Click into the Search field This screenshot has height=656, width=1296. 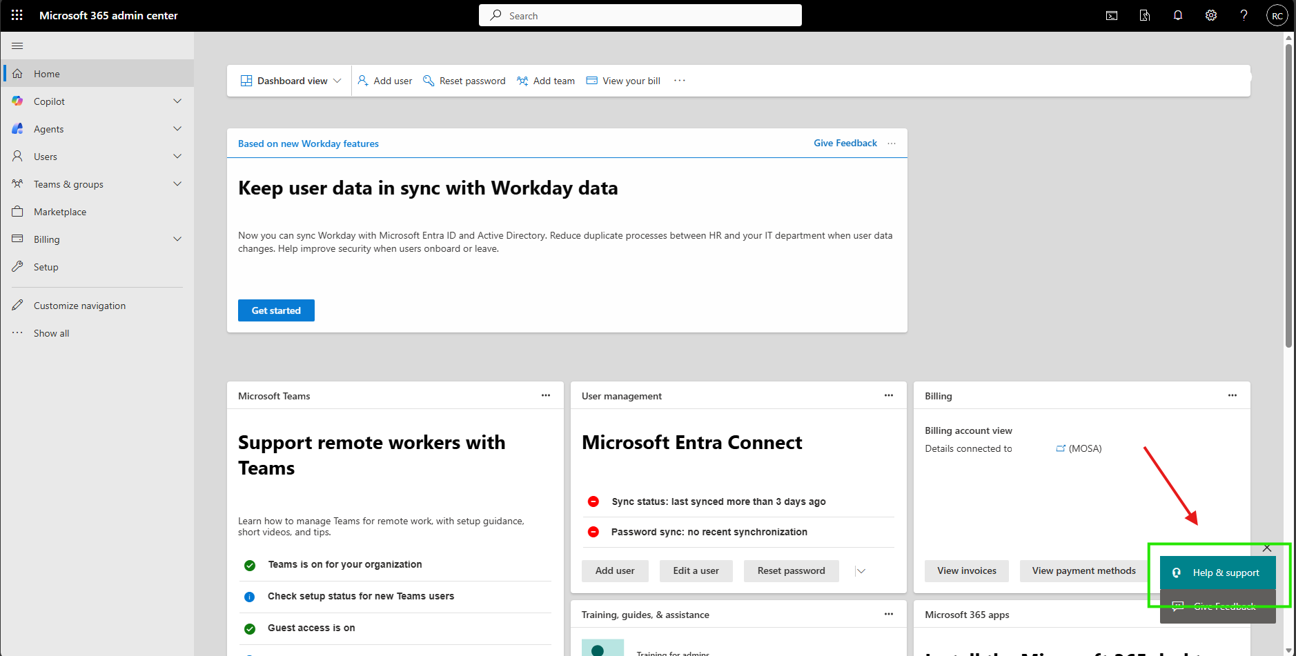(x=639, y=15)
